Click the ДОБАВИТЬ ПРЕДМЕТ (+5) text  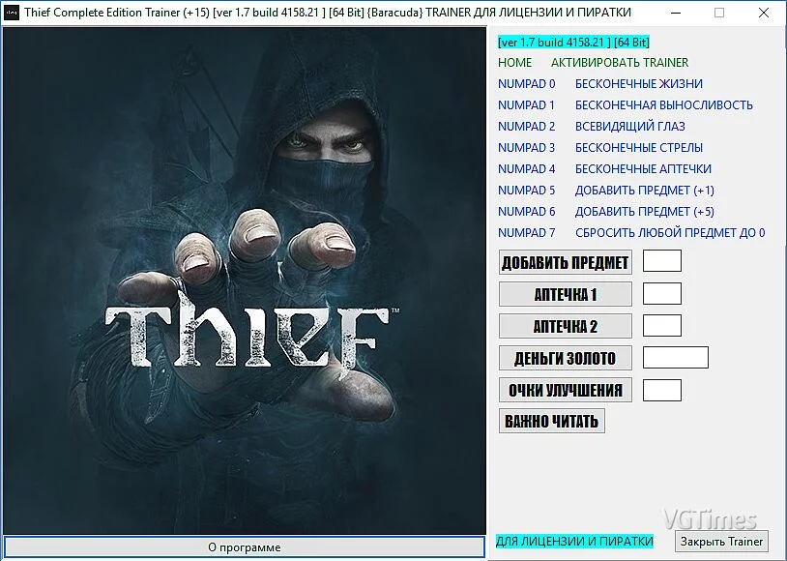click(x=645, y=212)
